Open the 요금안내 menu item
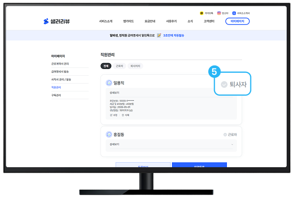 pyautogui.click(x=150, y=22)
